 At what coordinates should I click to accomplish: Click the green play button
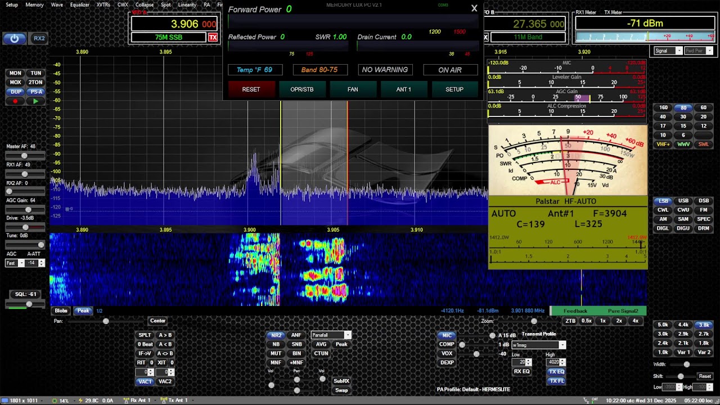tap(35, 101)
